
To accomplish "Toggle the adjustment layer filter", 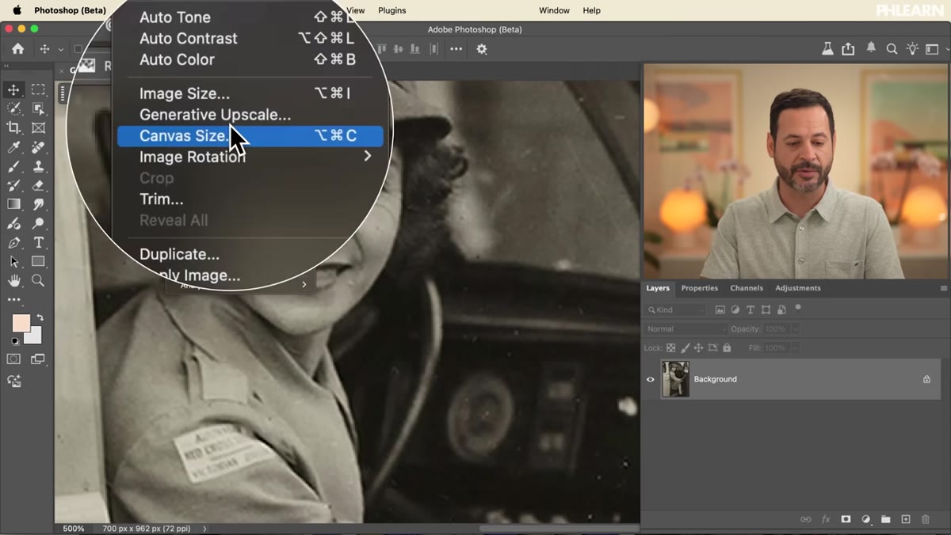I will [x=735, y=310].
